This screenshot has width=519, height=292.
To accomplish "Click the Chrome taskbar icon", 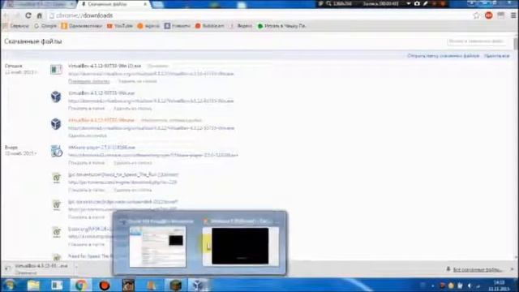I will (80, 285).
